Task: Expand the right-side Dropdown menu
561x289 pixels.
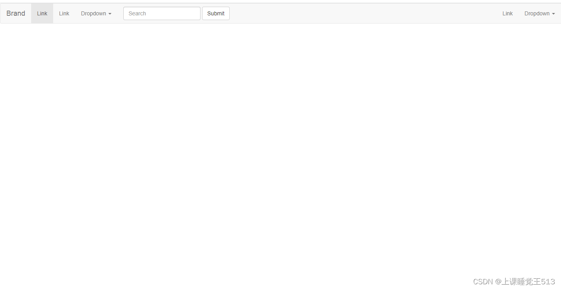Action: tap(540, 13)
